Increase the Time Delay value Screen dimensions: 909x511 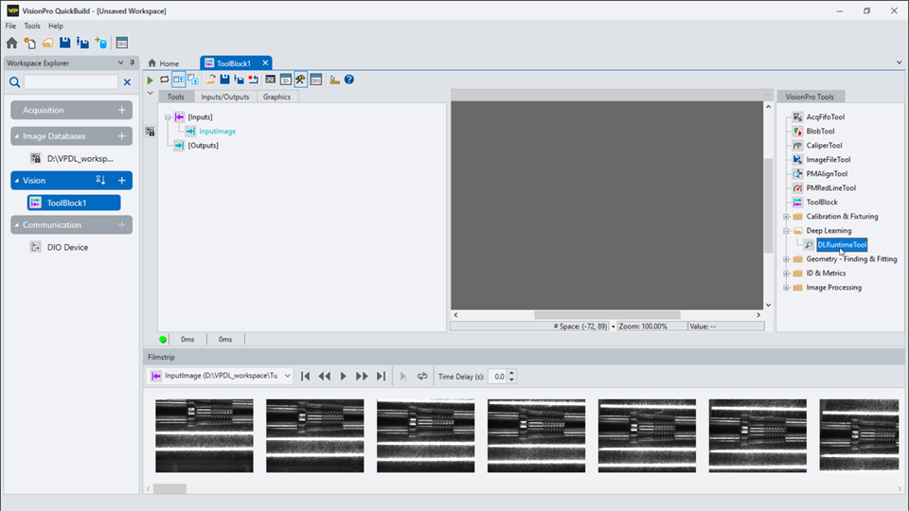pos(512,373)
